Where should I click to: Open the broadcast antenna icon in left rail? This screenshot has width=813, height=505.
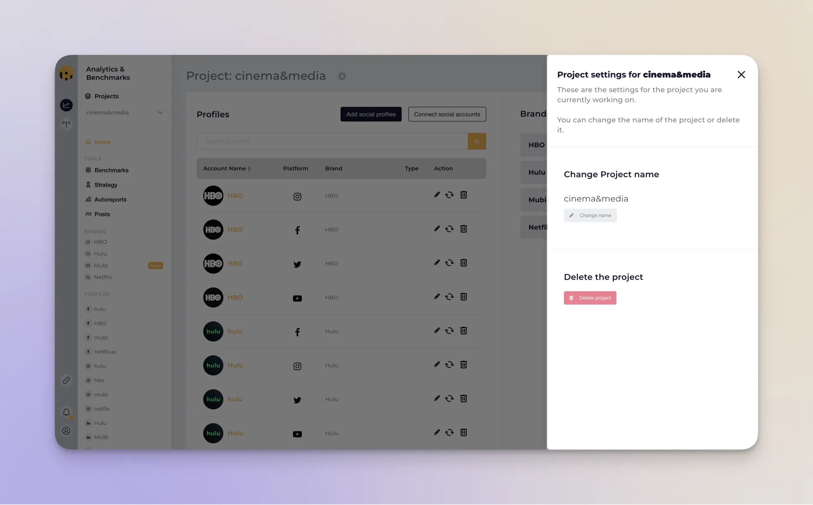pyautogui.click(x=66, y=123)
